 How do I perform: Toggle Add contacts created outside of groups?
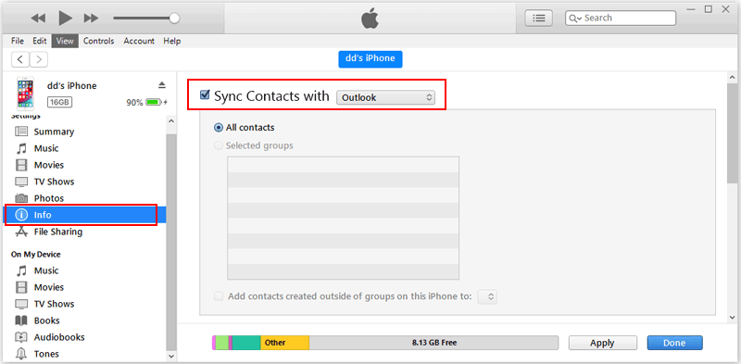pos(219,296)
